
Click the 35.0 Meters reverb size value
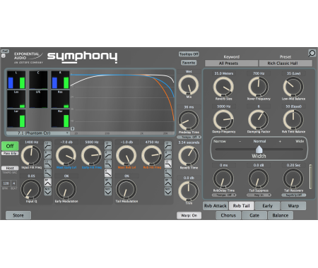(223, 73)
